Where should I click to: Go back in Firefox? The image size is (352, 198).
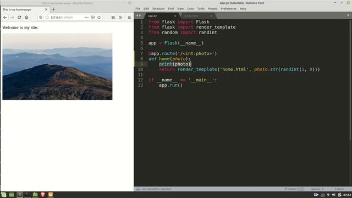point(5,17)
